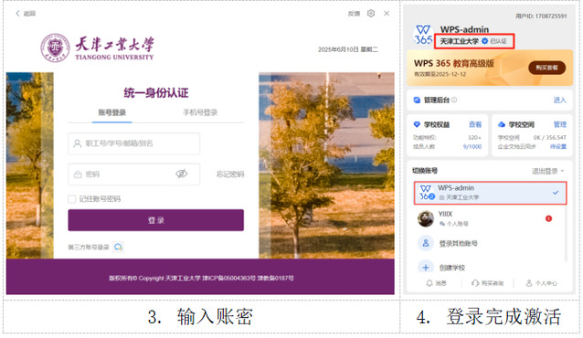Click the 职工号/学号 username field

click(x=133, y=143)
